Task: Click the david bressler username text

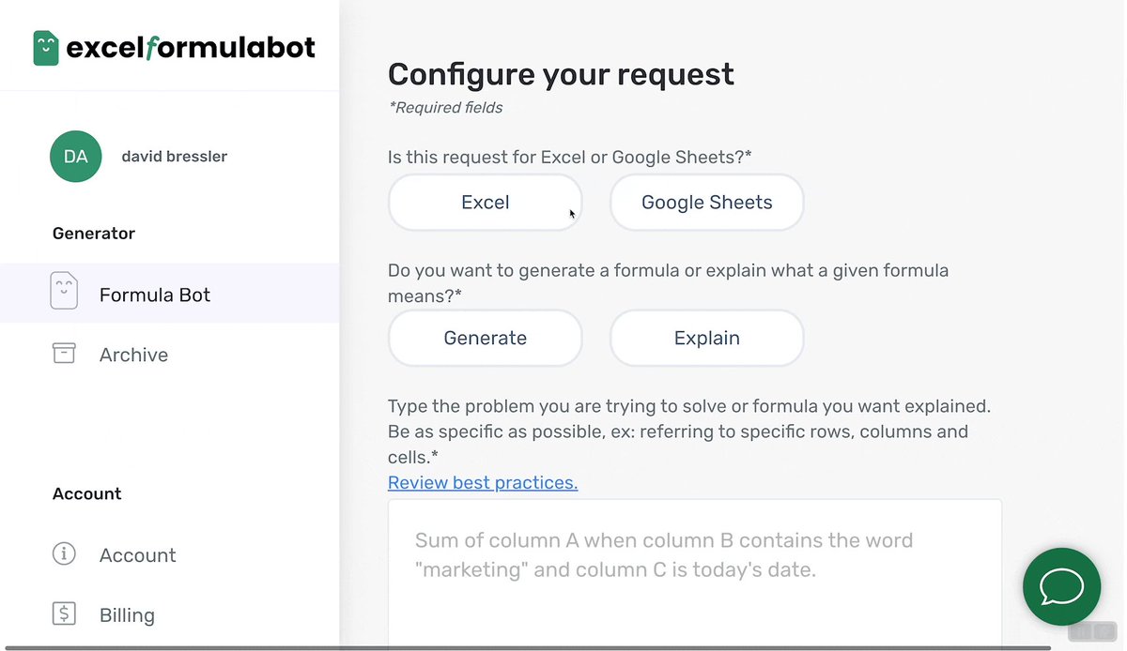Action: point(175,157)
